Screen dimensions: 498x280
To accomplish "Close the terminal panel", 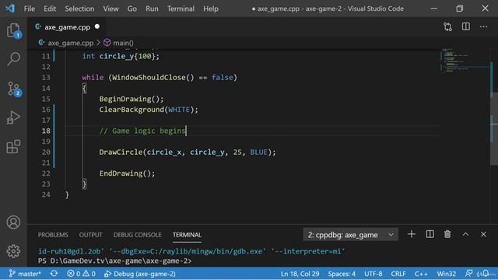I will coord(483,234).
